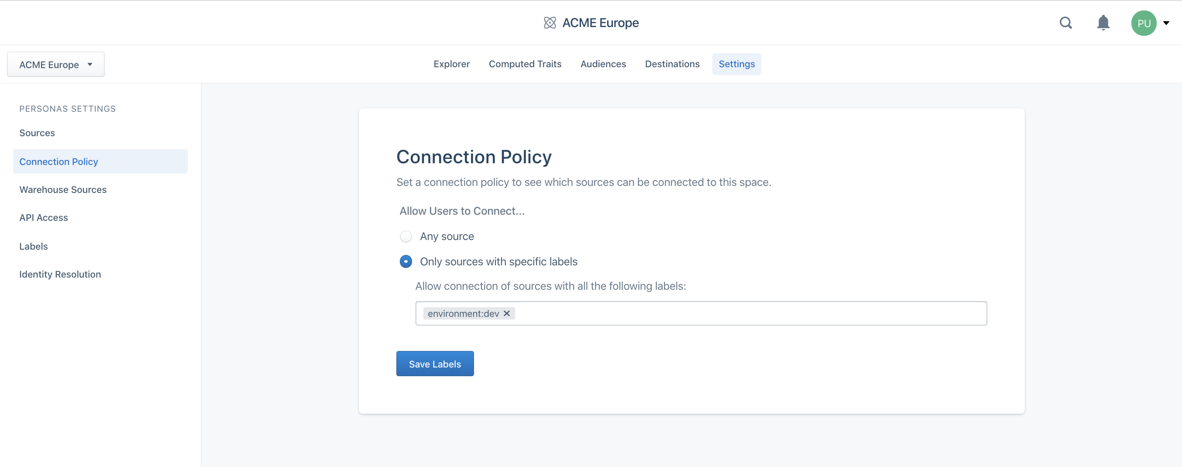Open the Destinations tab

point(672,64)
